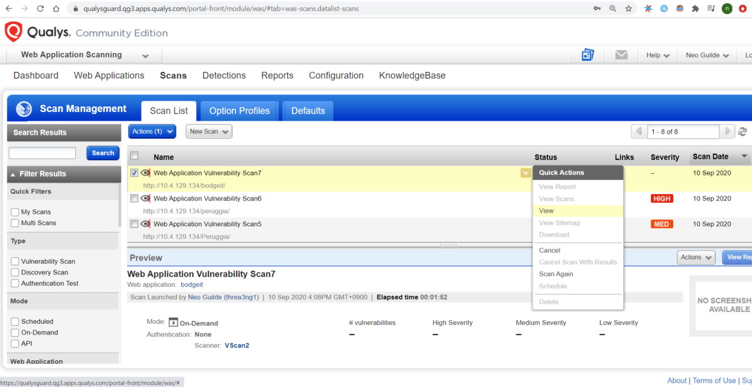752x387 pixels.
Task: Check the Web Application Vulnerability Scan6 checkbox
Action: (x=134, y=198)
